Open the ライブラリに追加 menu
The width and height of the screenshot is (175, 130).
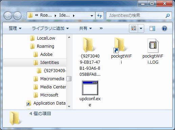50,28
